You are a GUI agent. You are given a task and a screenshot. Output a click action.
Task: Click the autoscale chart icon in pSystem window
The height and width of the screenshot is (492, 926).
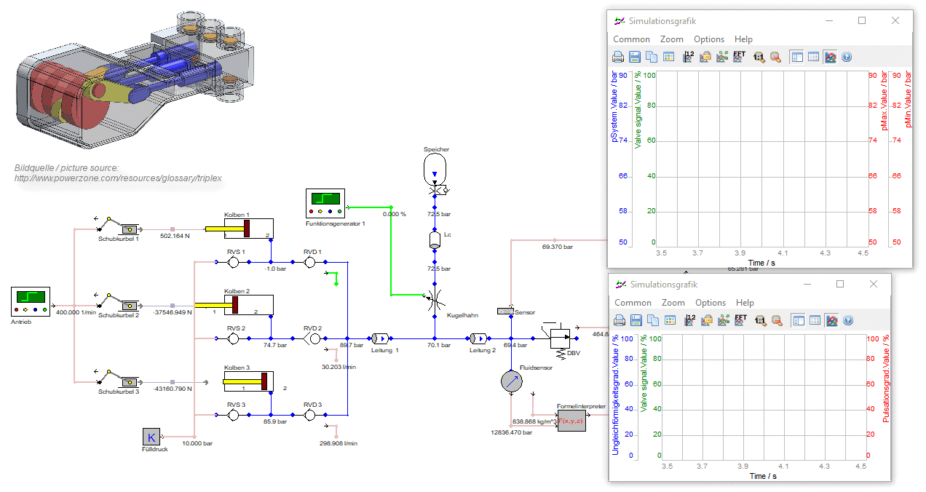(x=722, y=57)
